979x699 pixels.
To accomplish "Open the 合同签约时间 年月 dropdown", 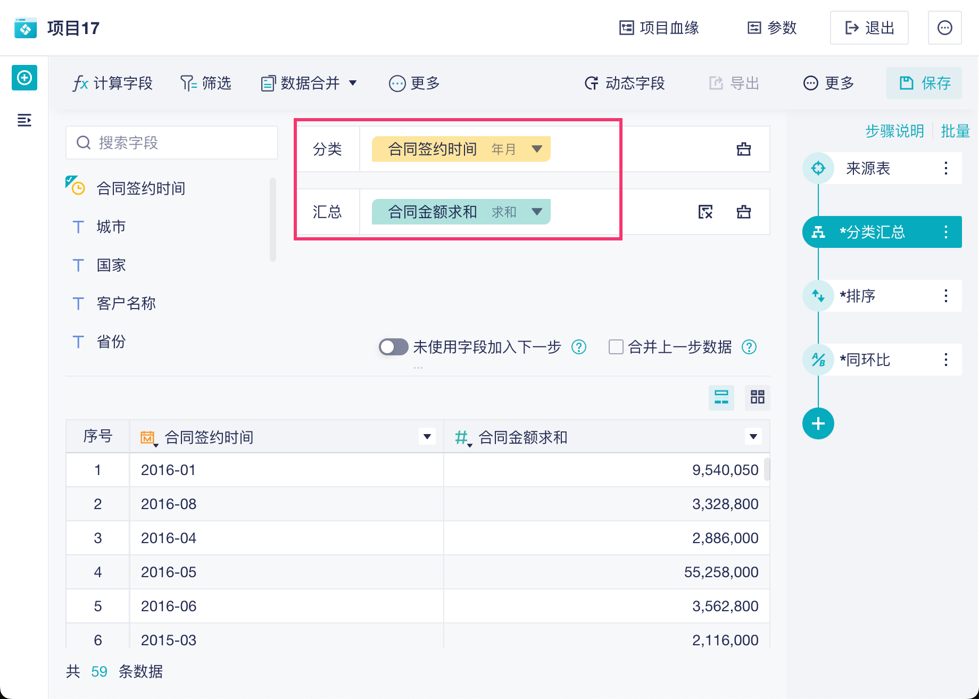I will pos(537,149).
